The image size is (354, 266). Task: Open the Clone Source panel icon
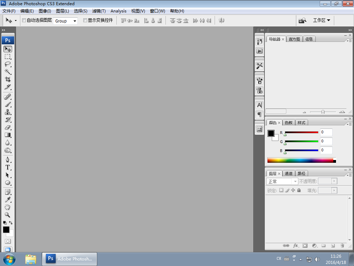pyautogui.click(x=259, y=90)
